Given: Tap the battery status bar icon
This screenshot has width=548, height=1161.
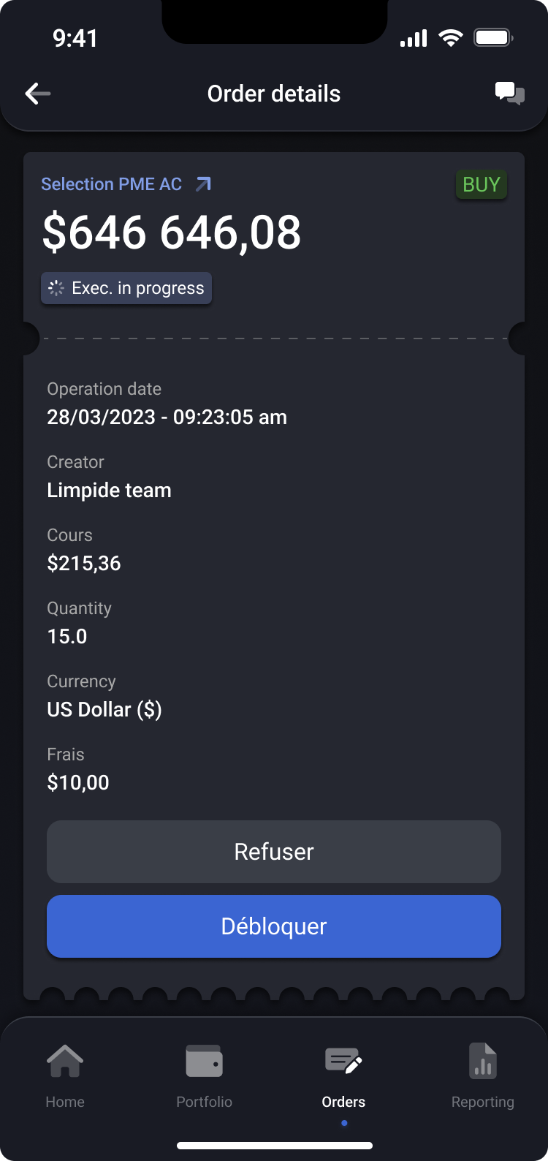Looking at the screenshot, I should tap(493, 38).
